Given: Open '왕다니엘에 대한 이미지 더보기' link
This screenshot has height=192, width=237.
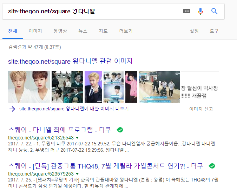Looking at the screenshot, I should (x=74, y=109).
